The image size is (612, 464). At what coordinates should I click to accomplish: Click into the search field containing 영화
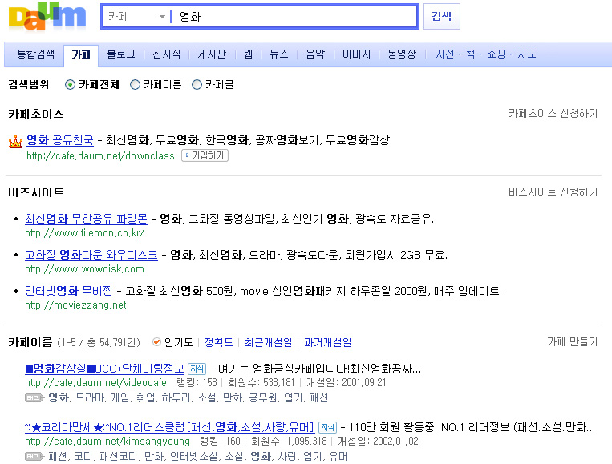pyautogui.click(x=294, y=16)
